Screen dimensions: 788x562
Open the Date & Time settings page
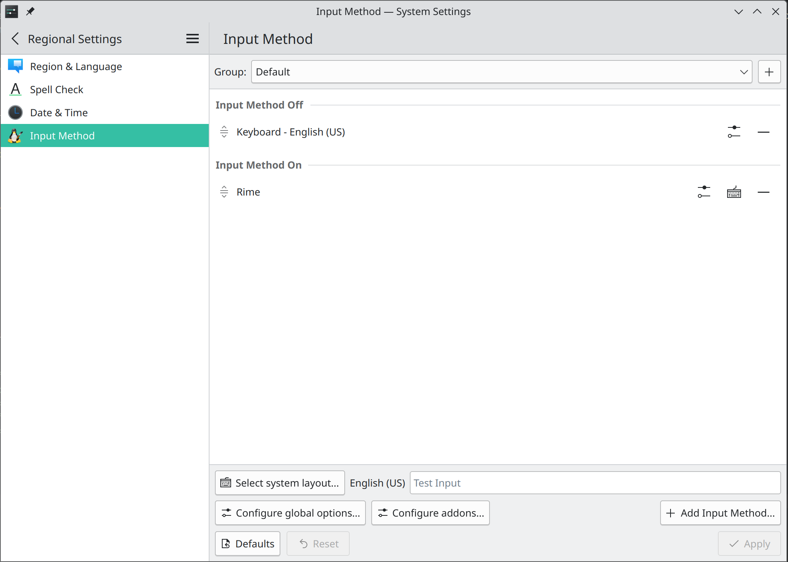59,112
